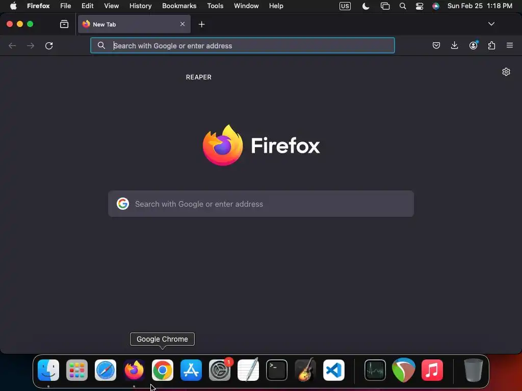Open the Help menu
The image size is (522, 391).
[x=276, y=6]
